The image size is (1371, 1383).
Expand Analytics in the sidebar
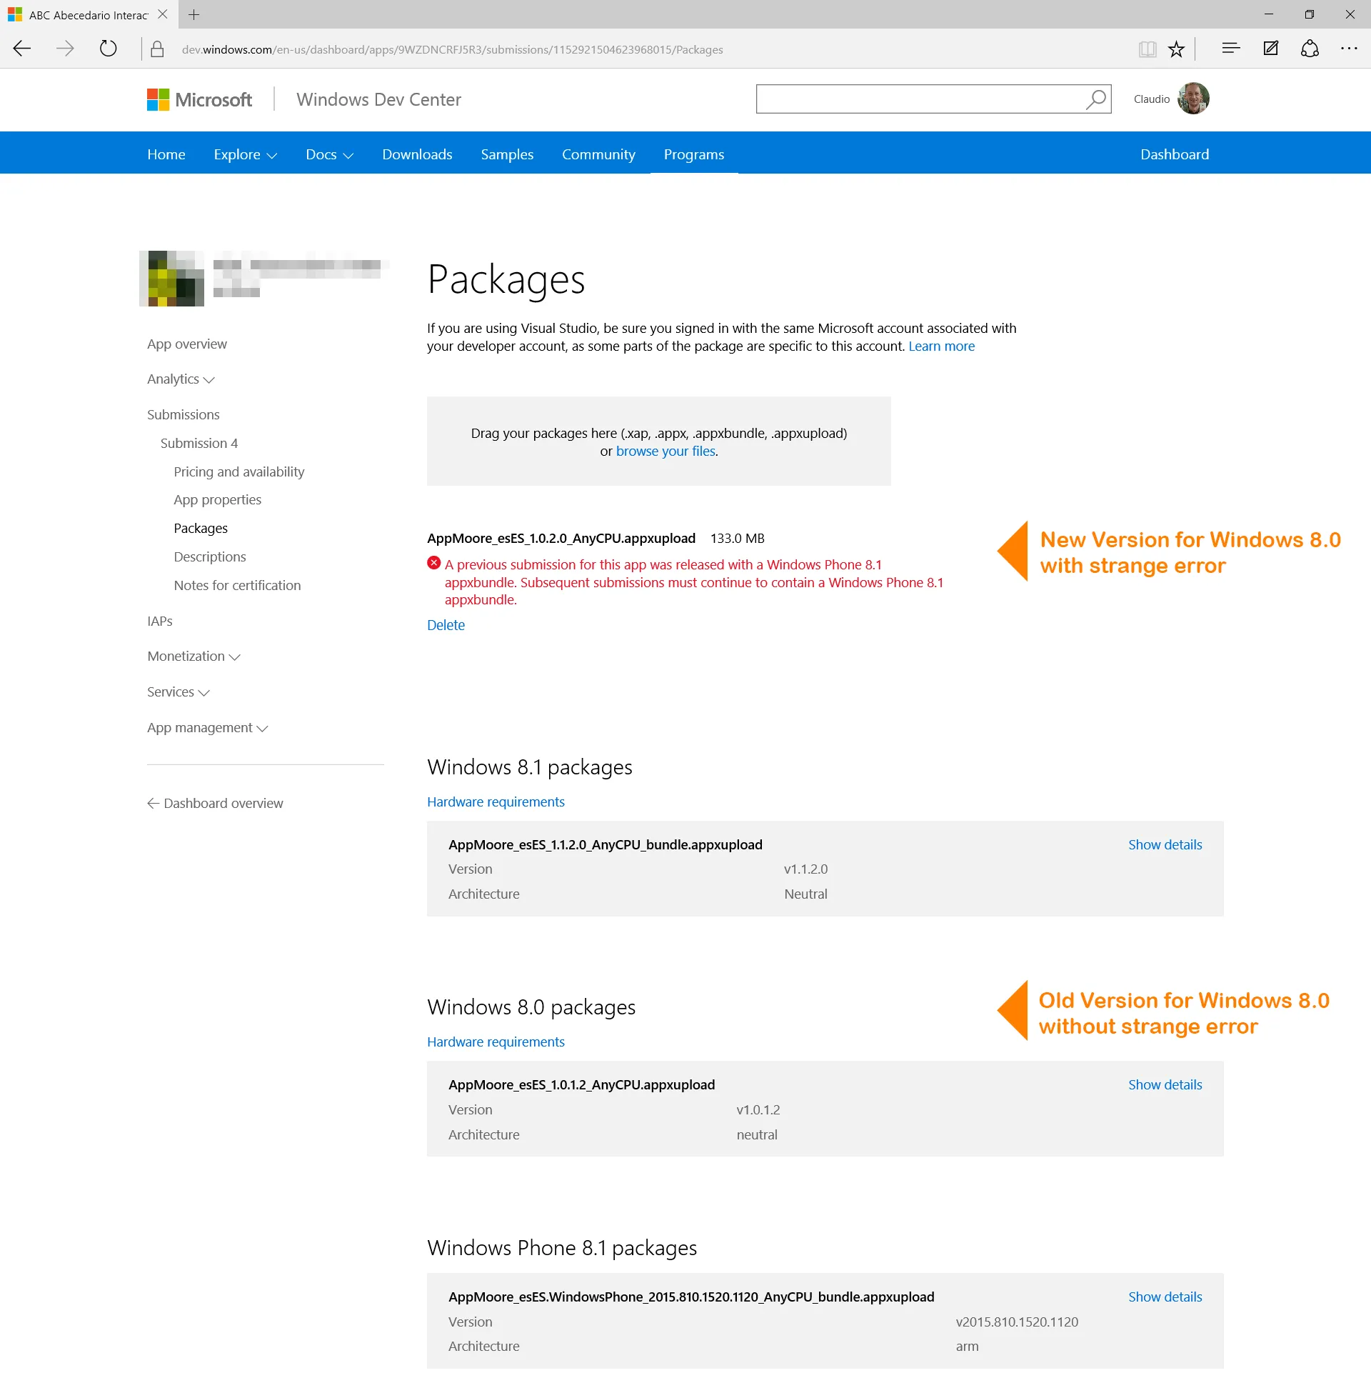tap(181, 379)
